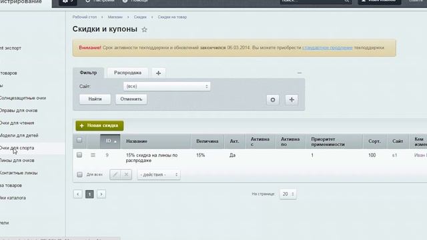Collapse the filter panel with dash icon
This screenshot has height=240, width=427.
[x=300, y=73]
